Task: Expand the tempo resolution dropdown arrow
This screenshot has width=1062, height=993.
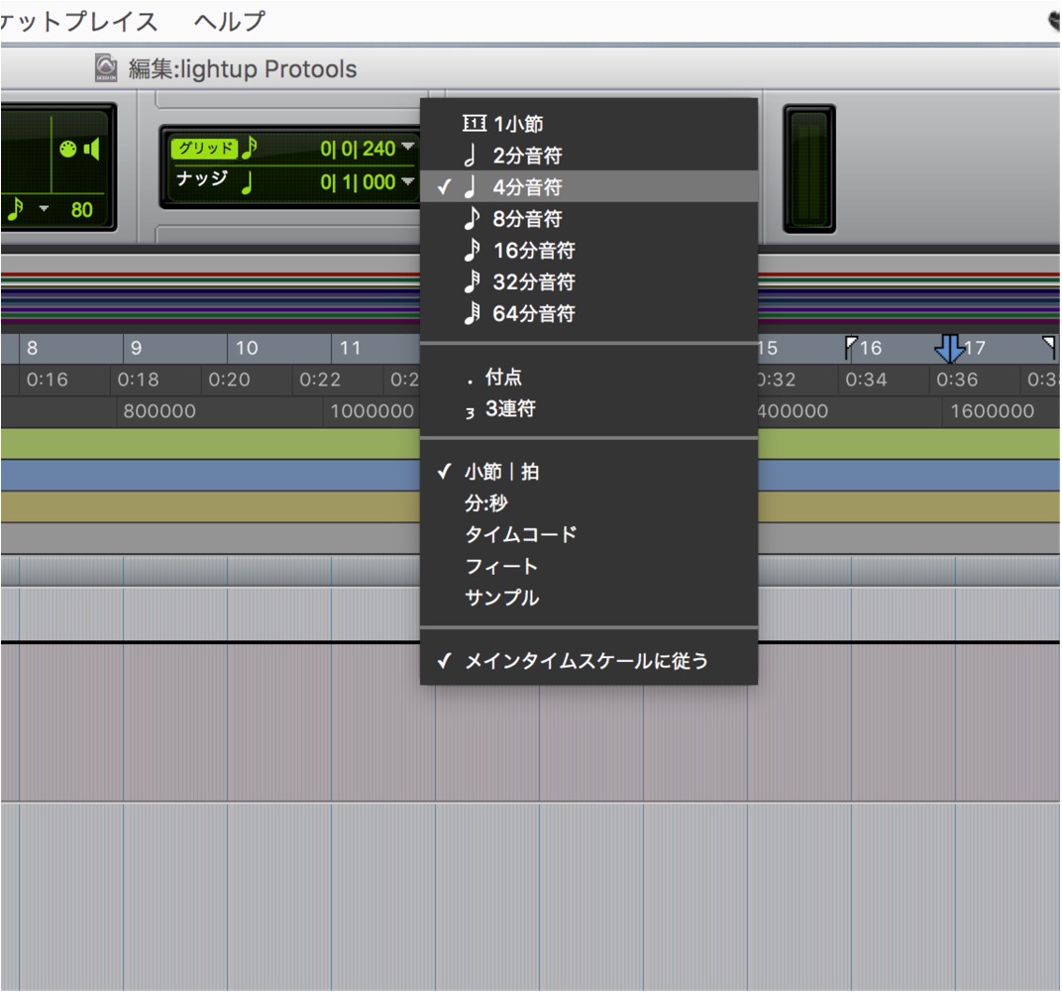Action: [x=44, y=209]
